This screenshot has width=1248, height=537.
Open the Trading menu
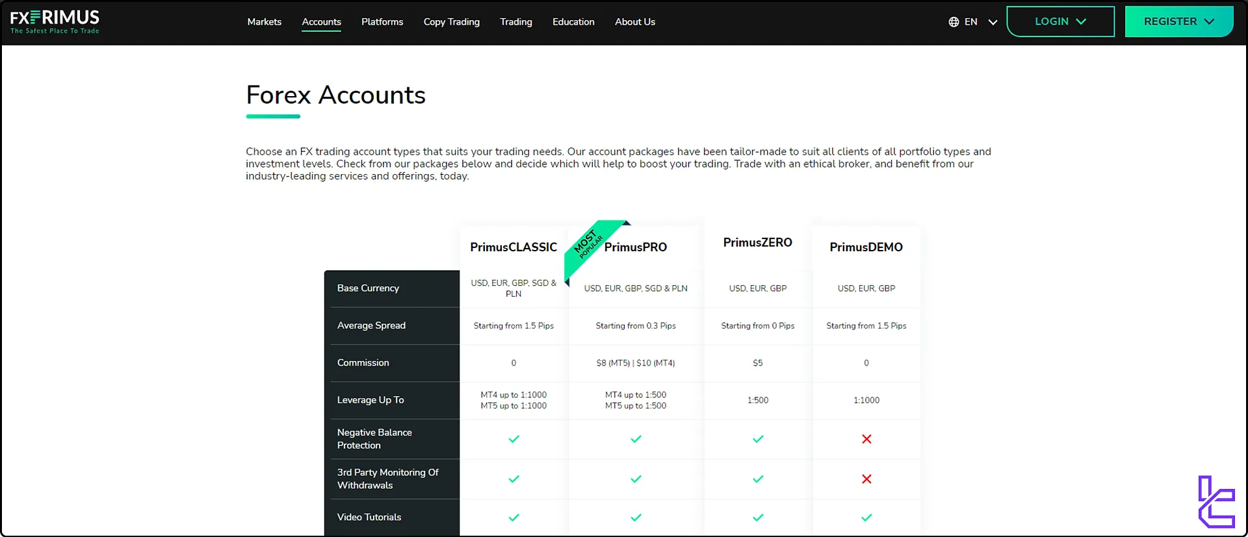click(x=516, y=21)
